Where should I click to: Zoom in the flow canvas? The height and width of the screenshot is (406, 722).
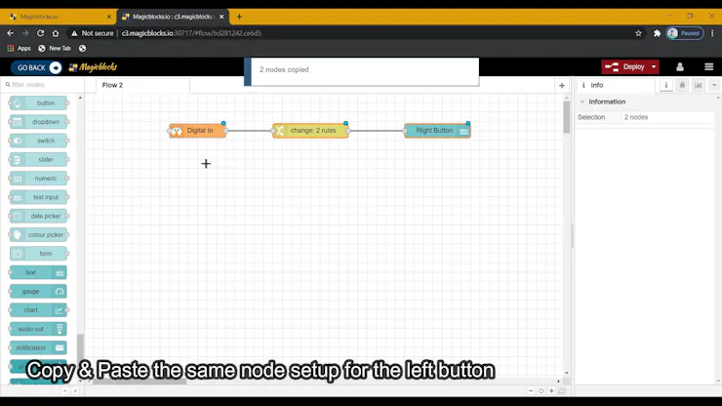(551, 390)
